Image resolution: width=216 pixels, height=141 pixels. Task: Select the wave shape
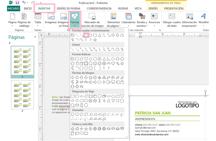pyautogui.click(x=81, y=133)
